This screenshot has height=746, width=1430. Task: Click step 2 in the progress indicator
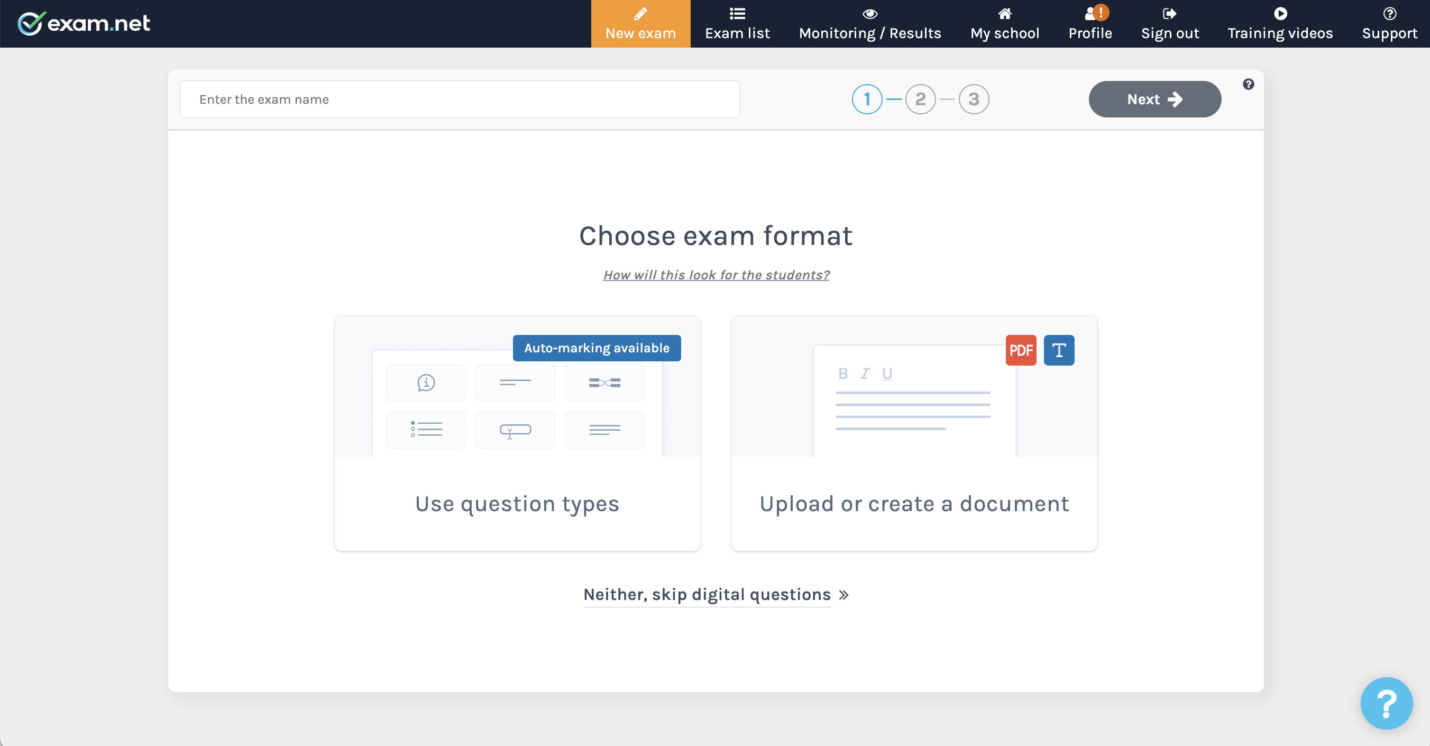[920, 99]
